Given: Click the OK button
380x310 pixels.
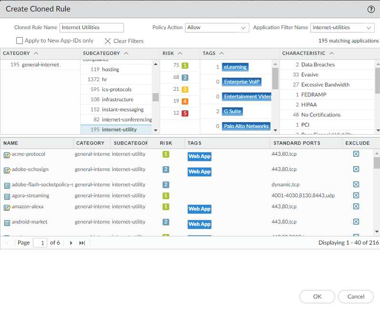Looking at the screenshot, I should coord(317,297).
